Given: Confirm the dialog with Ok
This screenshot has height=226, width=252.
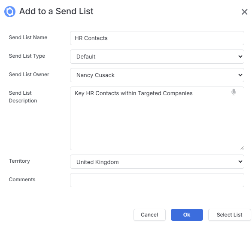Looking at the screenshot, I should pyautogui.click(x=187, y=215).
